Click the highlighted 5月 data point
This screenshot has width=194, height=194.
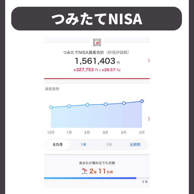(x=142, y=101)
